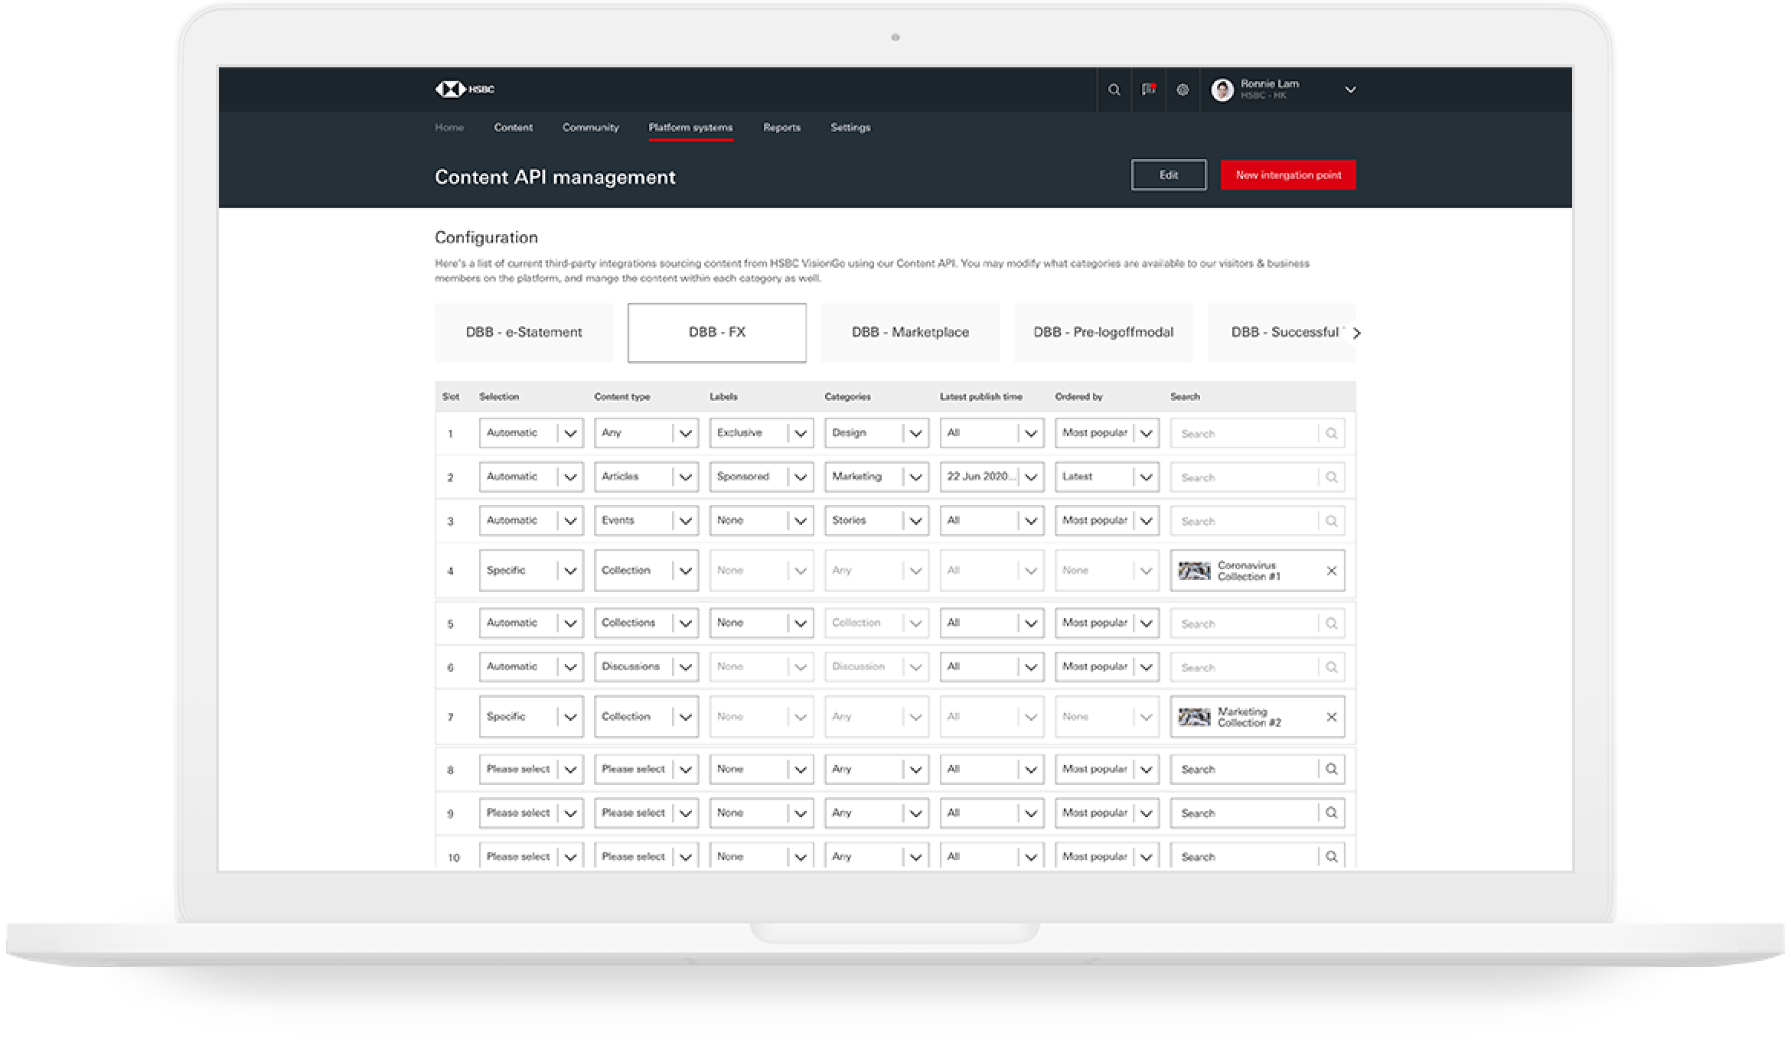Open slot 2 Ordered by dropdown Latest
The image size is (1791, 1042).
tap(1106, 477)
